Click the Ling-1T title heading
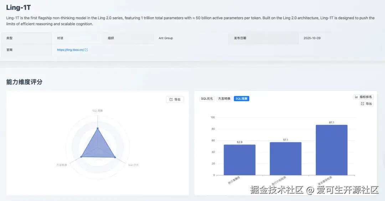The image size is (385, 201). click(19, 7)
